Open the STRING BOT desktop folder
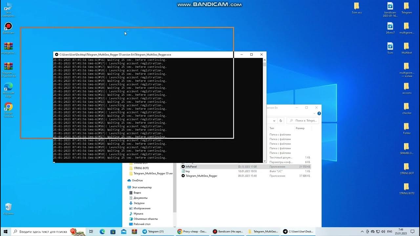Image resolution: width=420 pixels, height=236 pixels. coord(407,168)
